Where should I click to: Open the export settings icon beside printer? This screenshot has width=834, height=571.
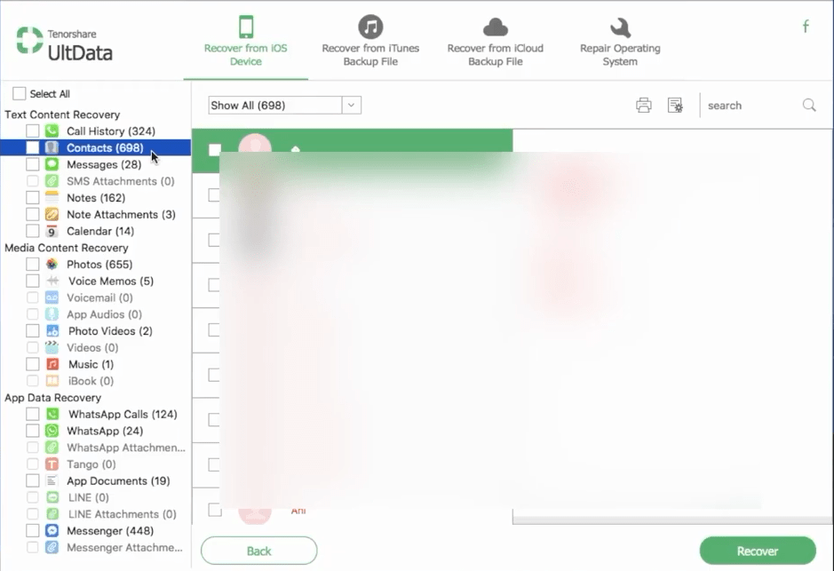coord(675,106)
